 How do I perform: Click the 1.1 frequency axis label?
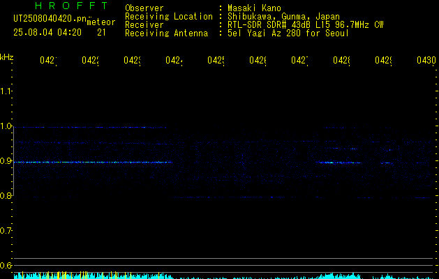point(6,91)
